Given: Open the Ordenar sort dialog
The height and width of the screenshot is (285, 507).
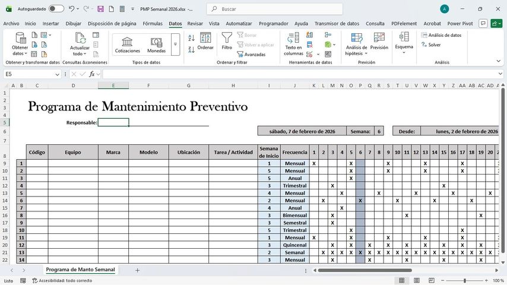Looking at the screenshot, I should [x=205, y=42].
